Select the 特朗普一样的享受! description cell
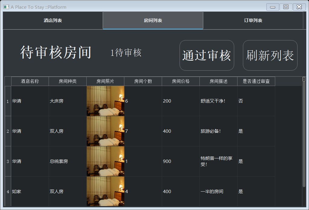The height and width of the screenshot is (210, 309). 218,161
